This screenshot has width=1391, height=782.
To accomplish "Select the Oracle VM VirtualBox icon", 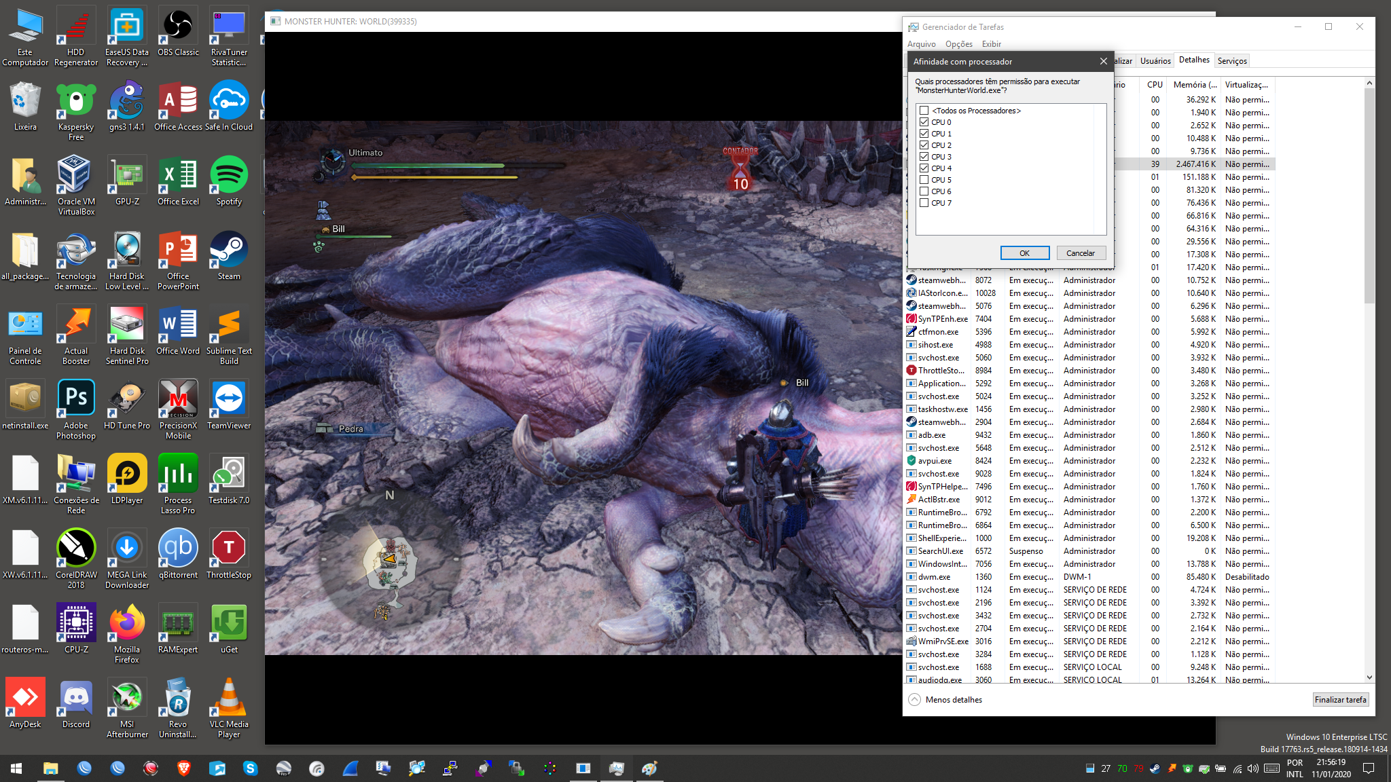I will point(76,187).
